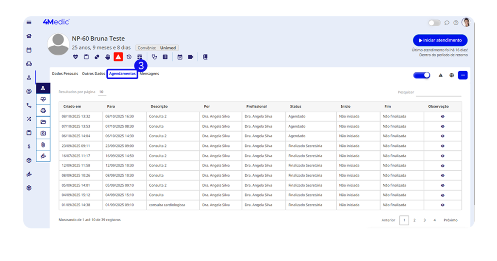This screenshot has height=261, width=497.
Task: Click the Pesquisar search field
Action: tap(438, 92)
